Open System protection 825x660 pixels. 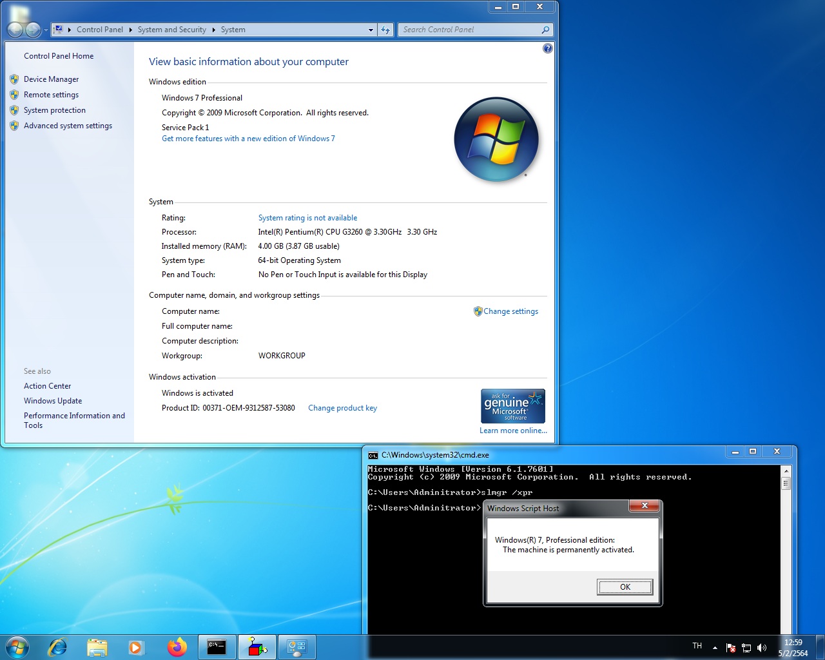tap(55, 110)
